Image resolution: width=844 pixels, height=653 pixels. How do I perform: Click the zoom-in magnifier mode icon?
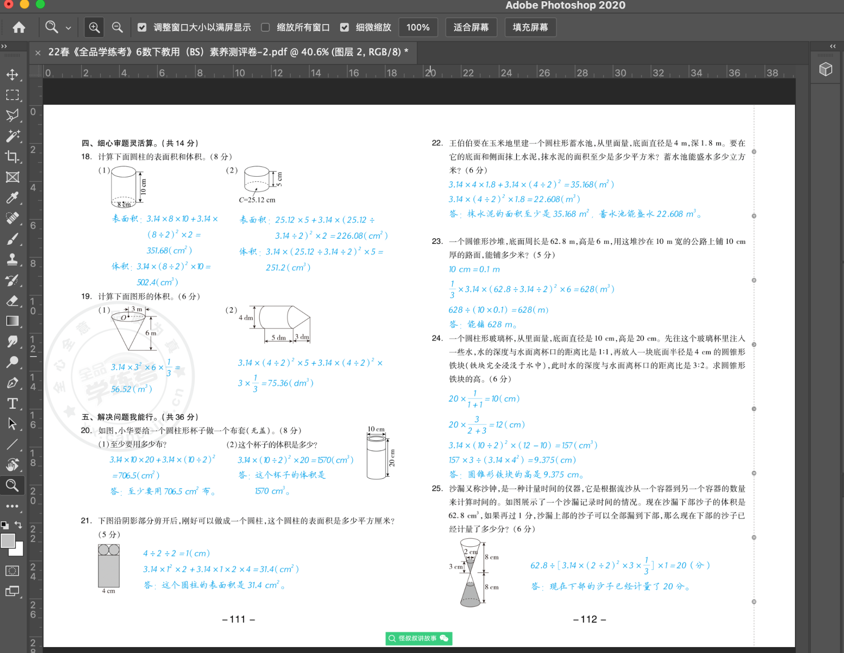pos(94,27)
